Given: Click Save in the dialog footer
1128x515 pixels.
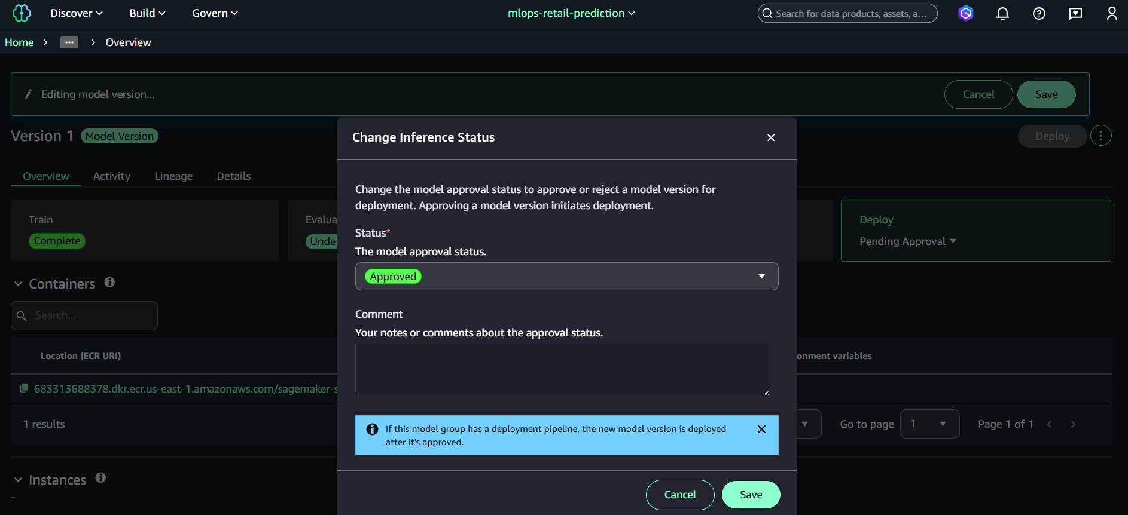Looking at the screenshot, I should point(751,495).
